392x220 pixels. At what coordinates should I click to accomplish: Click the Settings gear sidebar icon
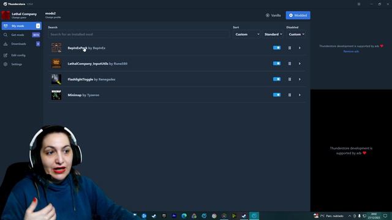[x=6, y=64]
